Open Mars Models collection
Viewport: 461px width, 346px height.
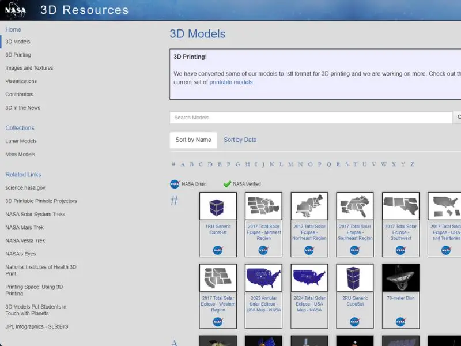20,155
